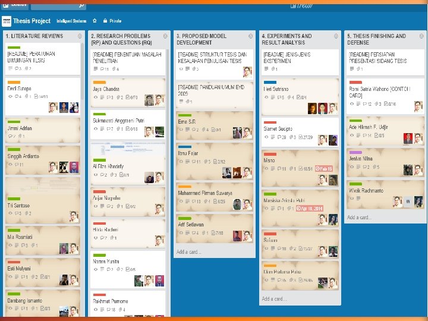Screen dimensions: 428x321
Task: Click the comments icon on Hilda Rachmi card
Action: pos(103,238)
